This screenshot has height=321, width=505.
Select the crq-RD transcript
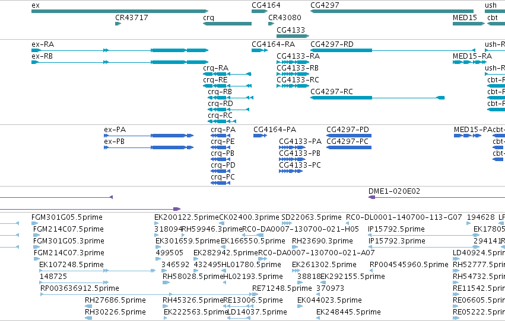[228, 110]
